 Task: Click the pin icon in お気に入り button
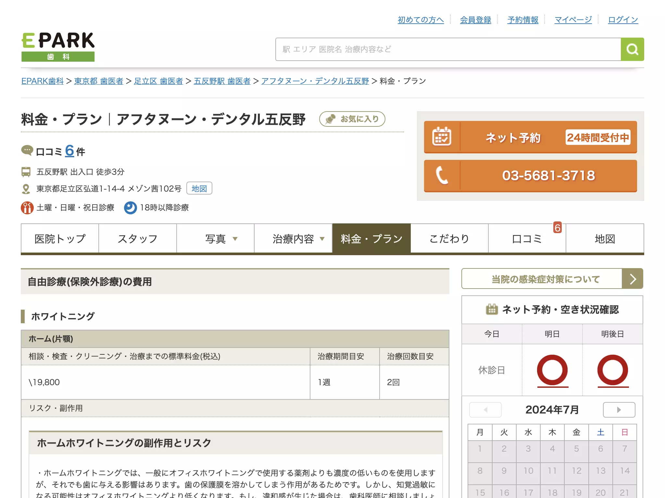point(331,119)
